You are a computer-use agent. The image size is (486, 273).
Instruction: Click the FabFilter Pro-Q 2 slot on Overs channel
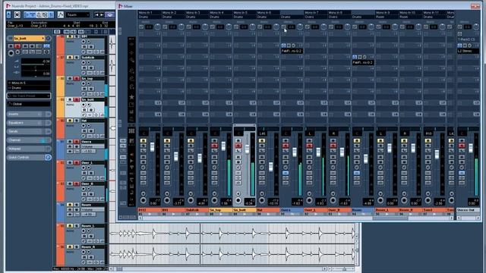(x=292, y=51)
